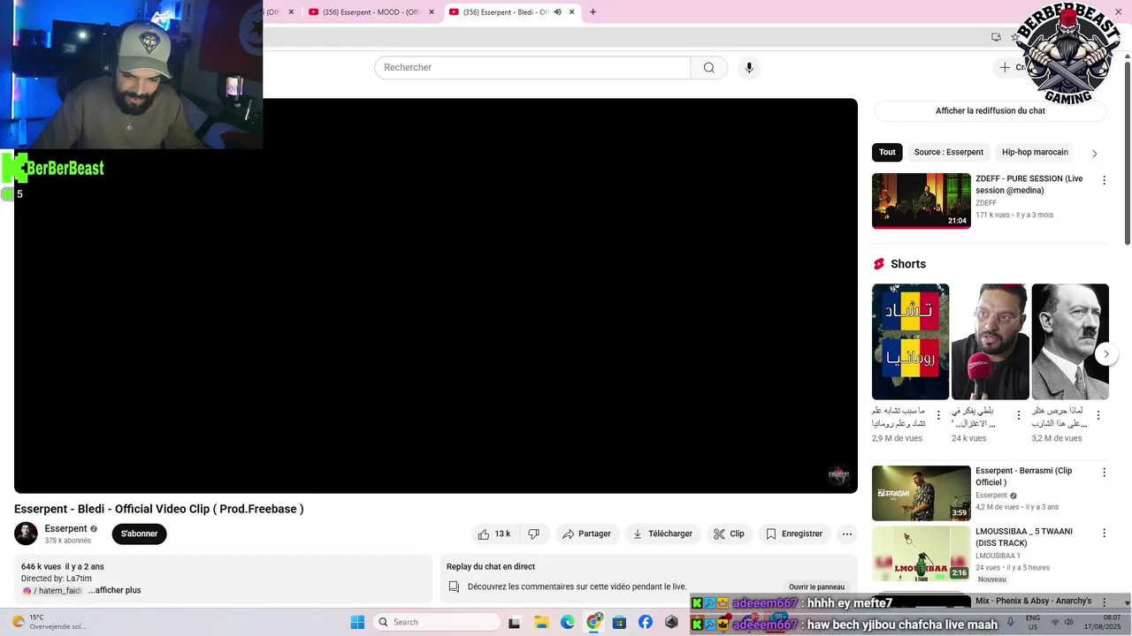This screenshot has height=636, width=1132.
Task: Click the Télécharger download button
Action: (662, 534)
